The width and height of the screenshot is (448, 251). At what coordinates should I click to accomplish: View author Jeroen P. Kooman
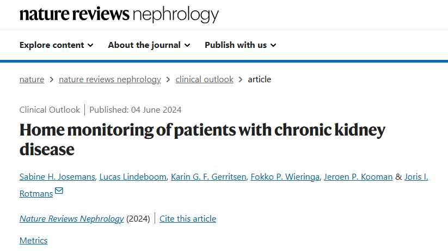(x=358, y=177)
